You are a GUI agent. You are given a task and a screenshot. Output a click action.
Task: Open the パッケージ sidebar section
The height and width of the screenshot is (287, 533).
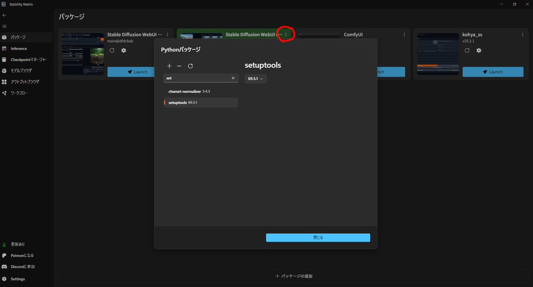tap(27, 37)
